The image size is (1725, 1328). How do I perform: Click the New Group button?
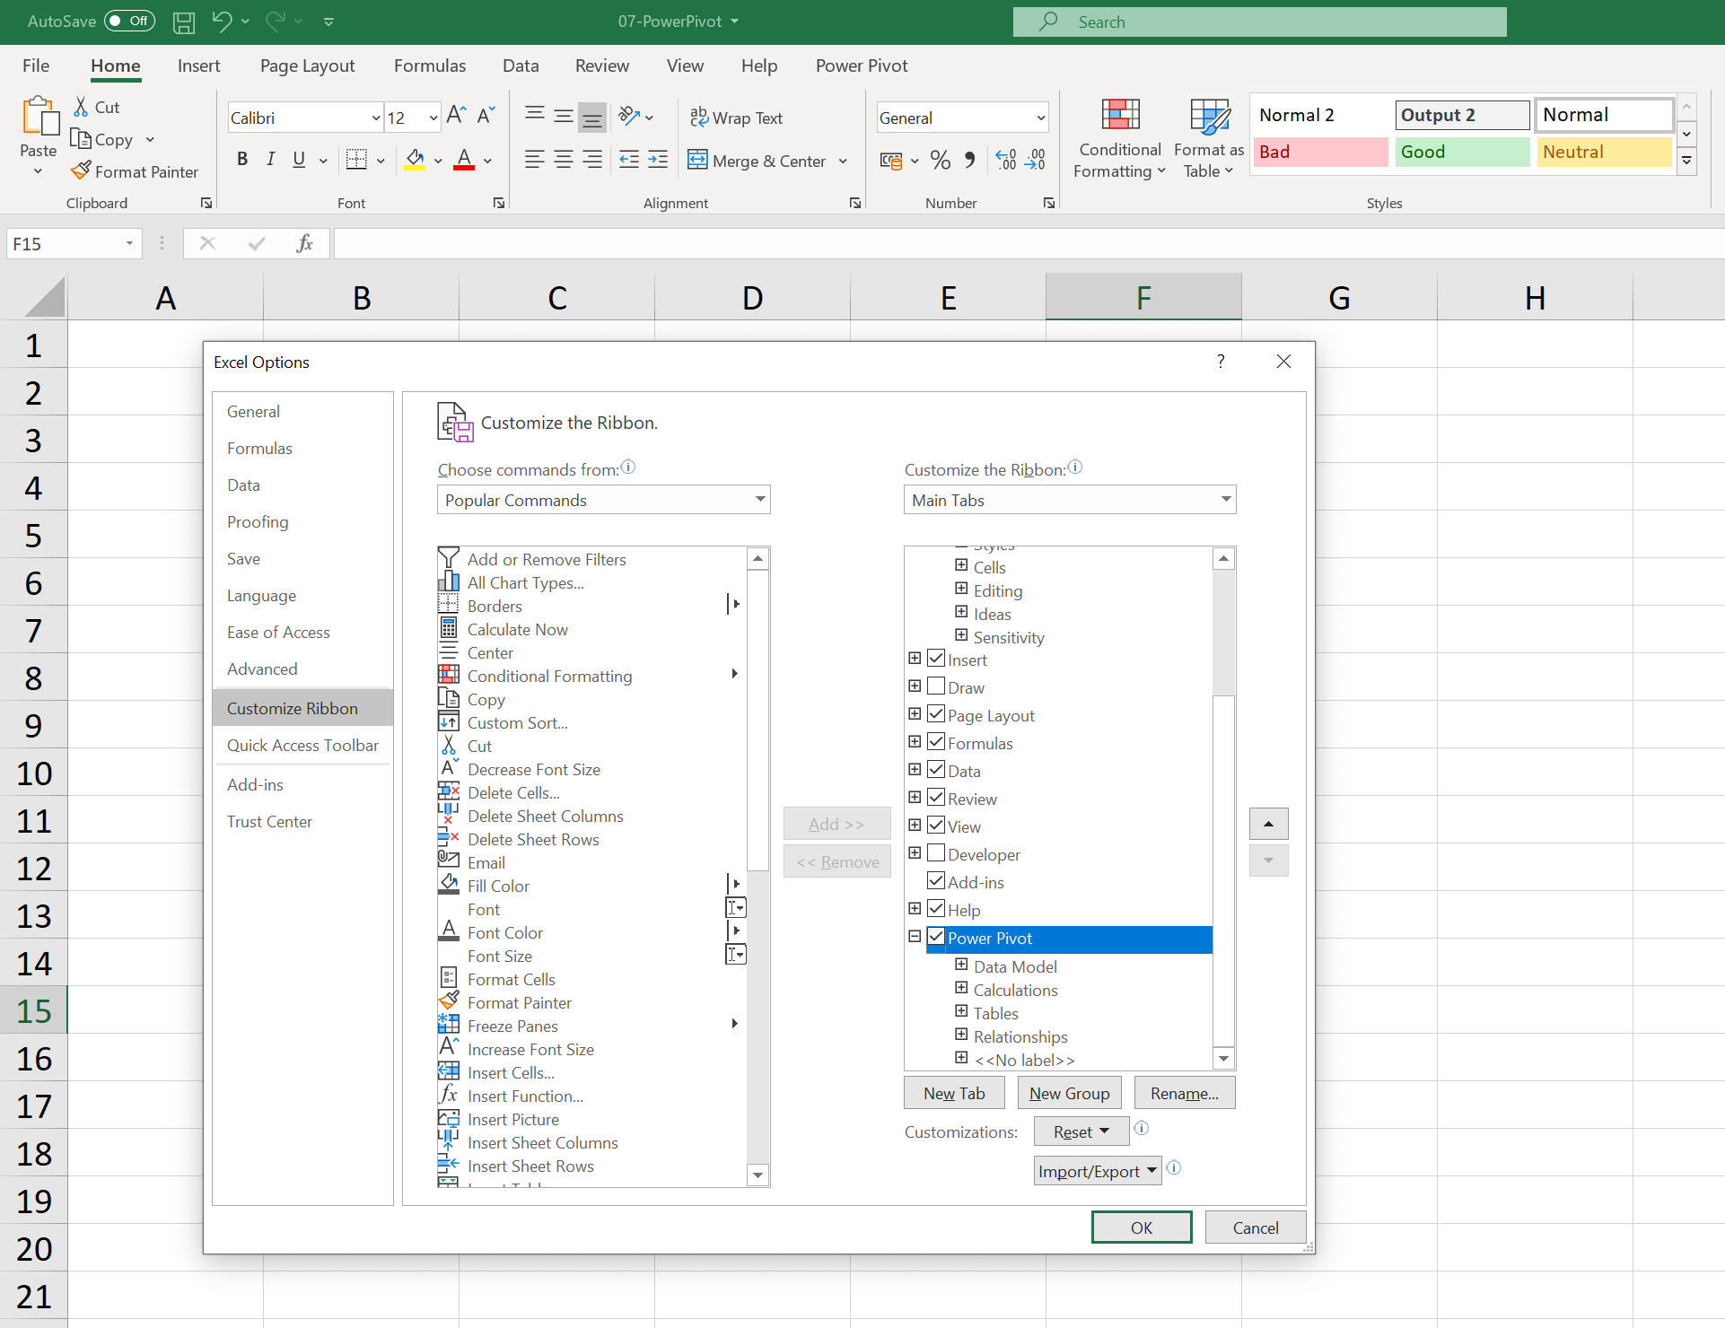[x=1069, y=1092]
